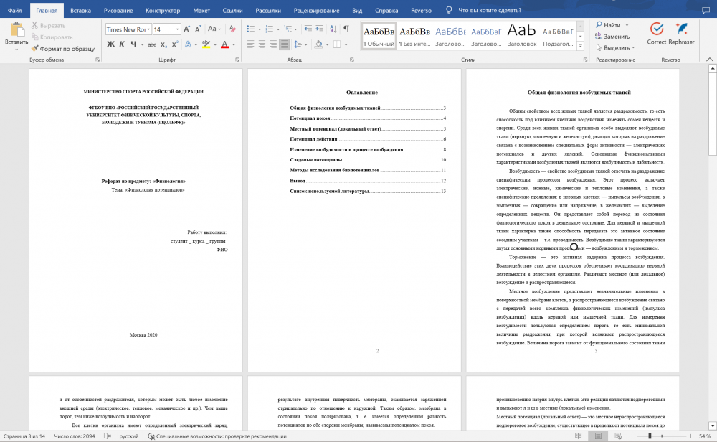The width and height of the screenshot is (717, 442).
Task: Click Заменить (Replace) button
Action: [612, 36]
